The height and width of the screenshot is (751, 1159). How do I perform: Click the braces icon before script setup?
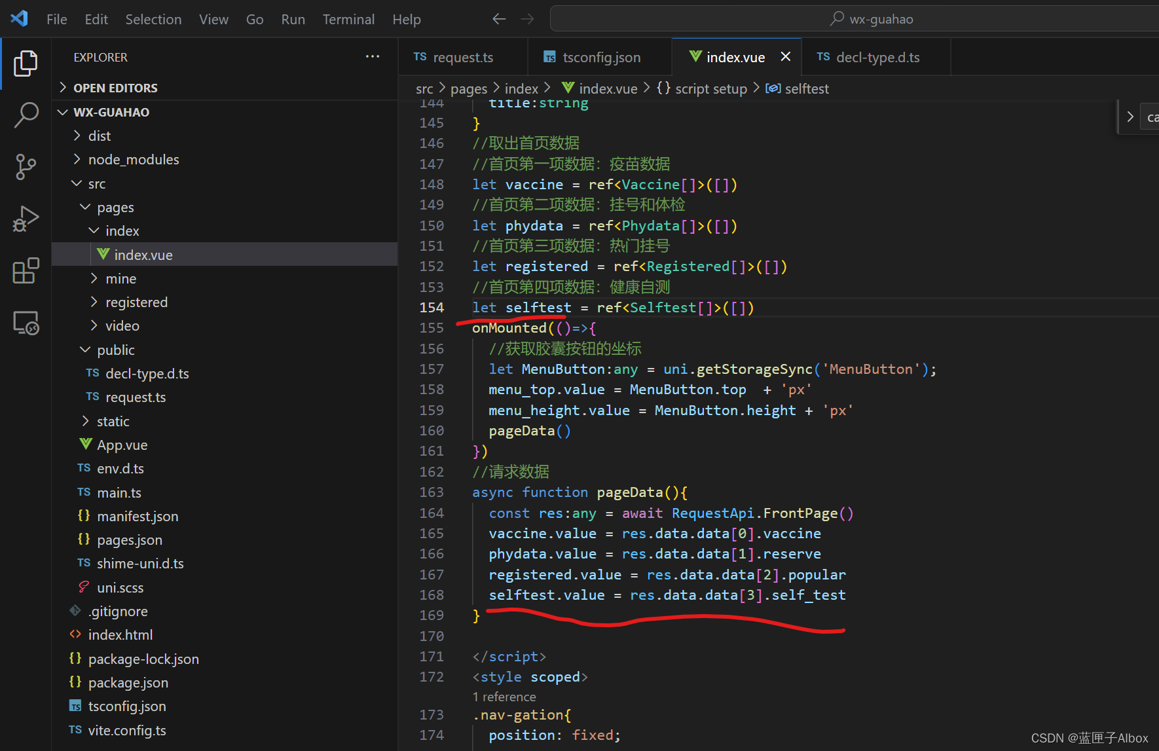(x=663, y=88)
